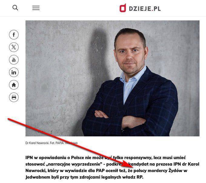Click the DZIEJE.PL logo
The height and width of the screenshot is (183, 206).
pos(140,8)
